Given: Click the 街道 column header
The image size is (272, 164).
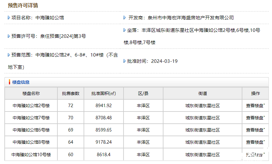Looking at the screenshot, I should (203, 93).
